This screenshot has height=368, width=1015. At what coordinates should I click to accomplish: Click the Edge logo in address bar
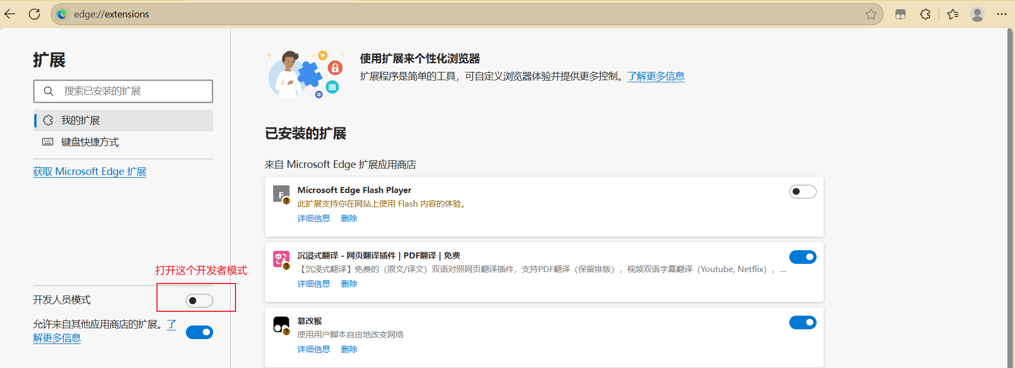pos(62,14)
